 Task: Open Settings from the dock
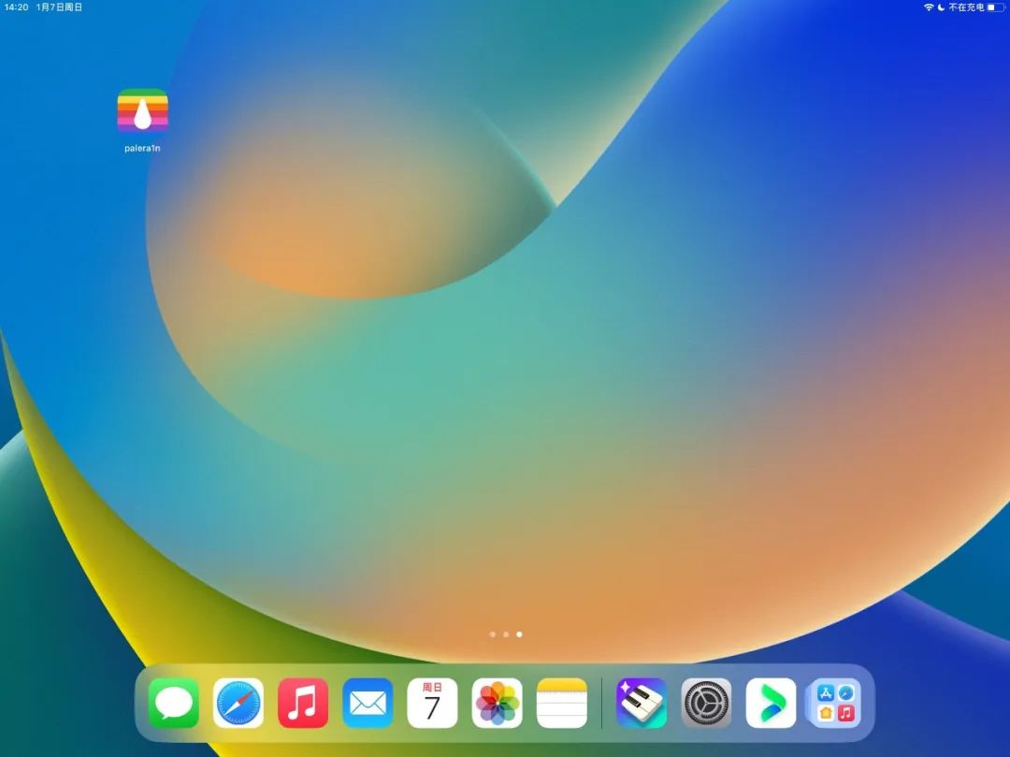(707, 703)
